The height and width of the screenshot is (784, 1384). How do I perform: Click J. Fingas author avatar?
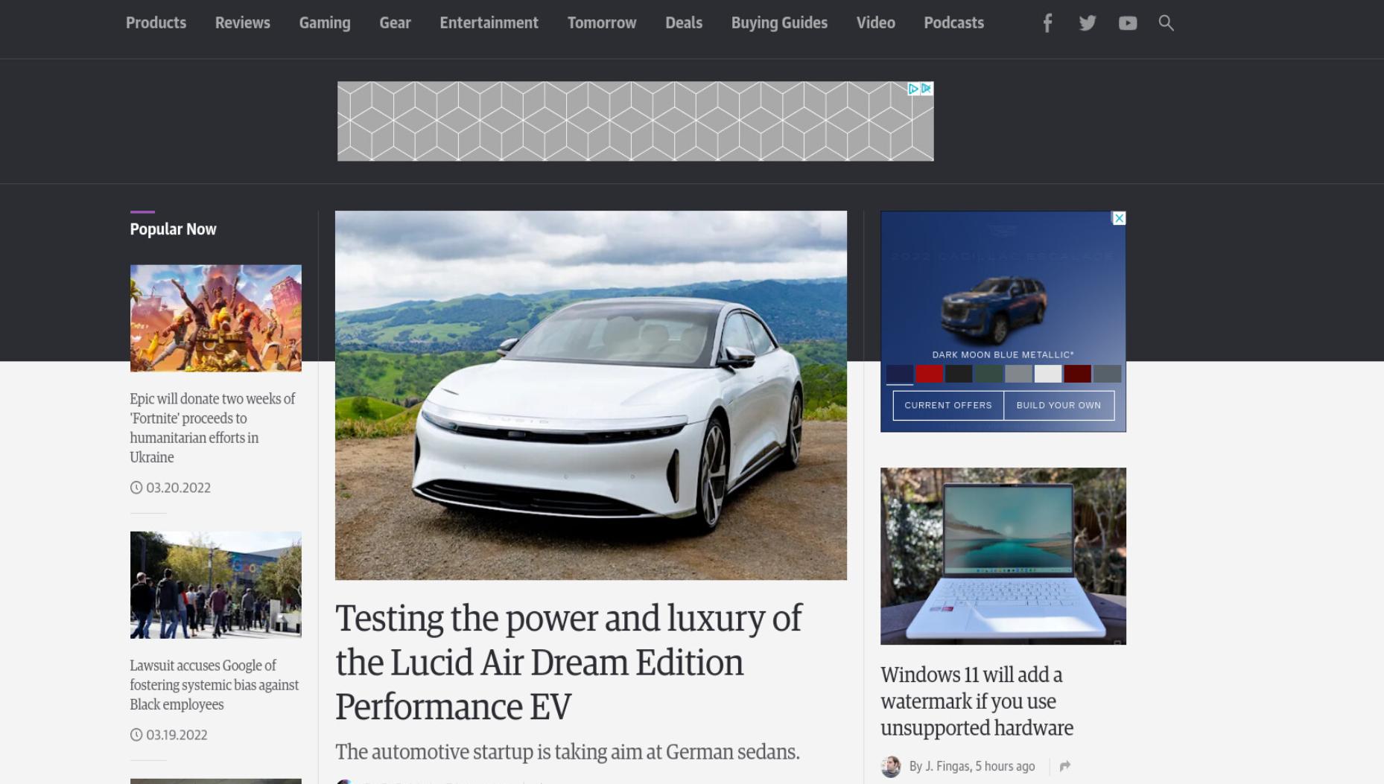pyautogui.click(x=891, y=766)
